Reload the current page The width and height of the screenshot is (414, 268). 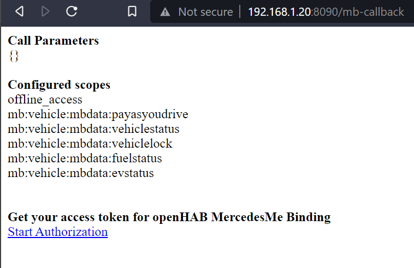pyautogui.click(x=72, y=11)
